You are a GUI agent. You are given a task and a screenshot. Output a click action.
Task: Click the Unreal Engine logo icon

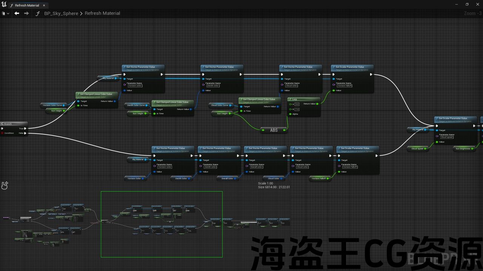point(4,5)
